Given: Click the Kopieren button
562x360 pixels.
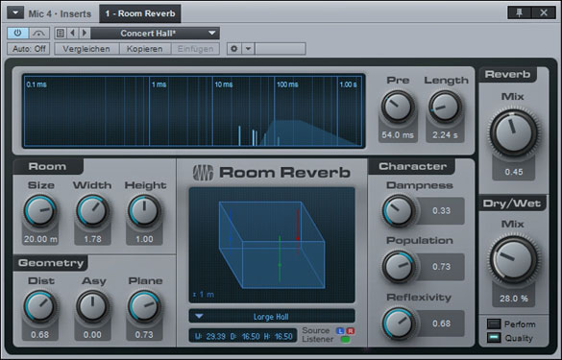Looking at the screenshot, I should coord(145,49).
